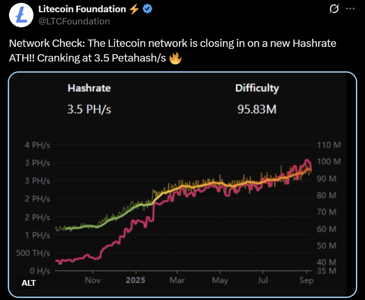Toggle the Difficulty series in the legend
Viewport: 365px width, 300px height.
[257, 88]
